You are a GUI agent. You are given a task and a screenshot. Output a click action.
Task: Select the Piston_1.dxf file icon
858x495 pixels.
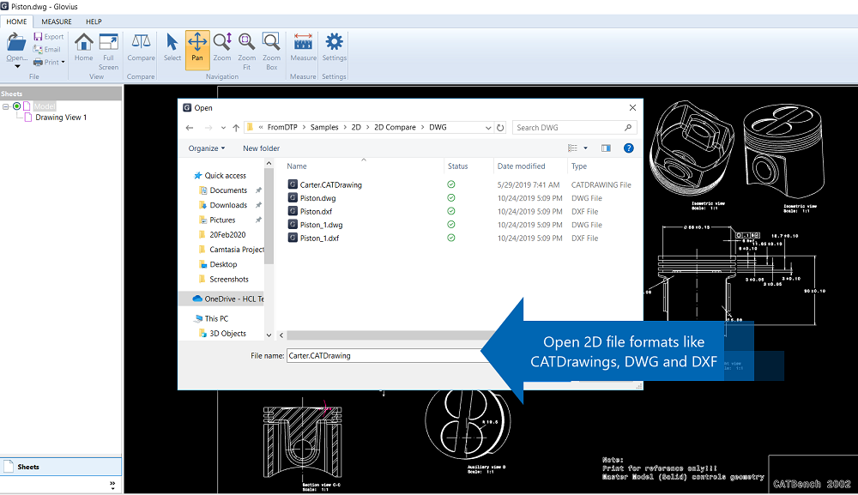pyautogui.click(x=293, y=238)
